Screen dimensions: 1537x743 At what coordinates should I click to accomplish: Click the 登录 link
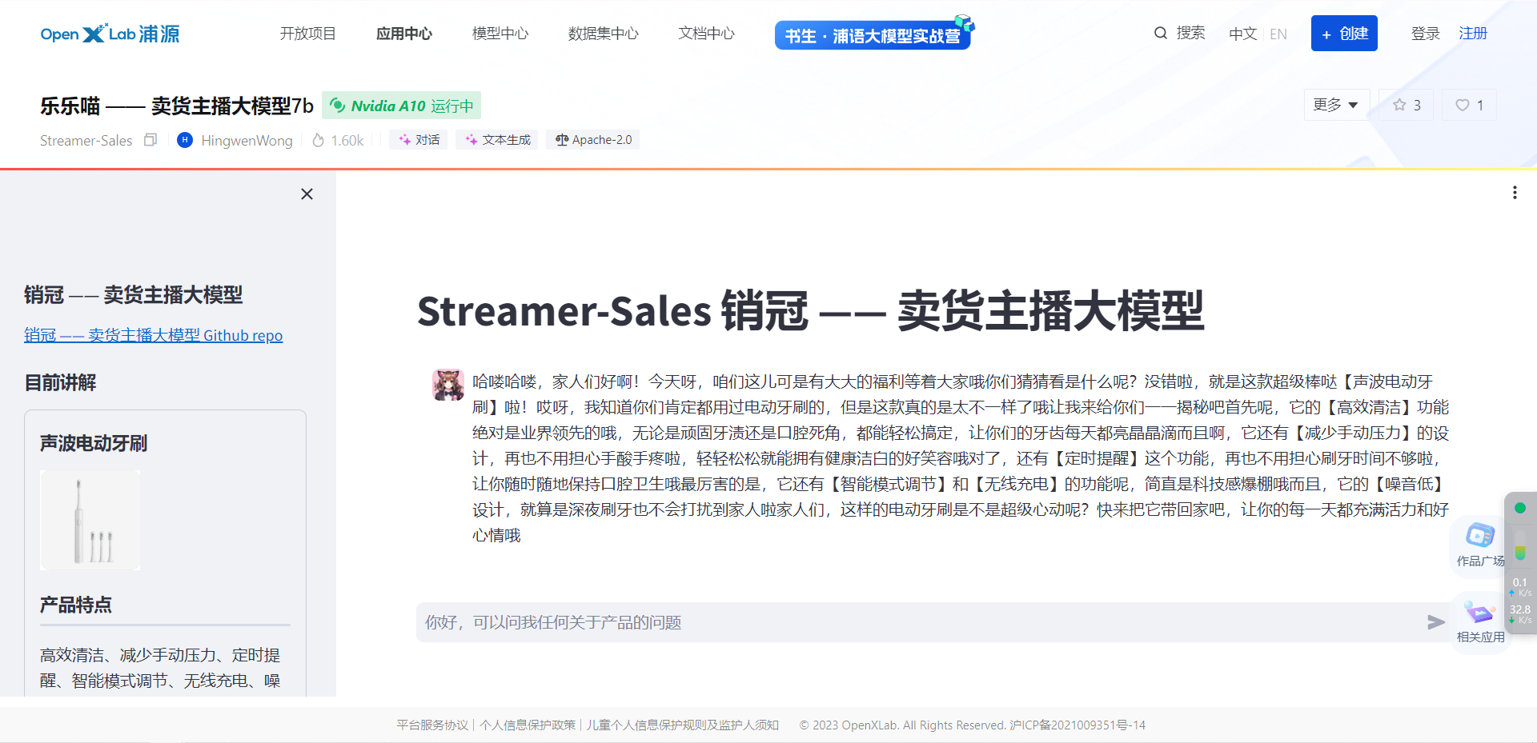pos(1425,34)
